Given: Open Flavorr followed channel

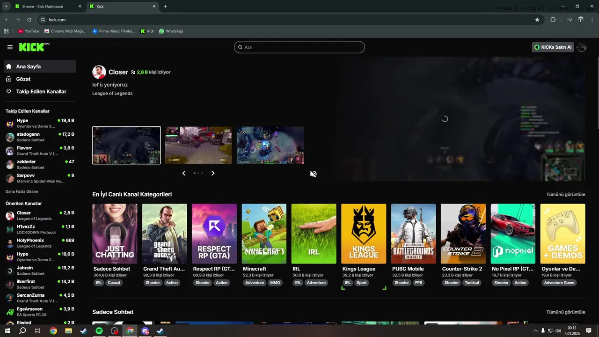Looking at the screenshot, I should pyautogui.click(x=40, y=151).
